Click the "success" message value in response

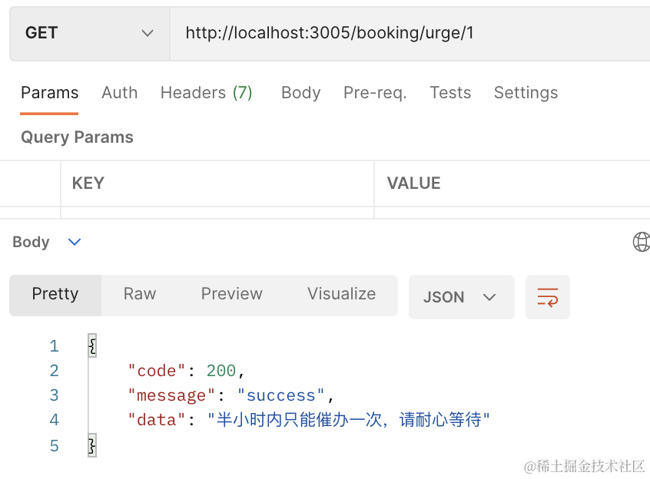tap(280, 395)
